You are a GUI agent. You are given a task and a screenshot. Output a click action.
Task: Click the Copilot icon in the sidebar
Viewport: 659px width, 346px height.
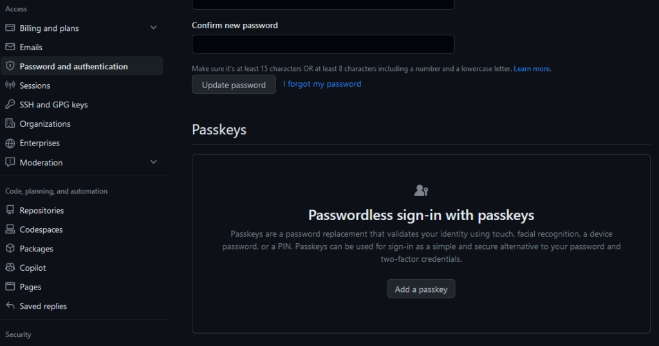pyautogui.click(x=10, y=268)
